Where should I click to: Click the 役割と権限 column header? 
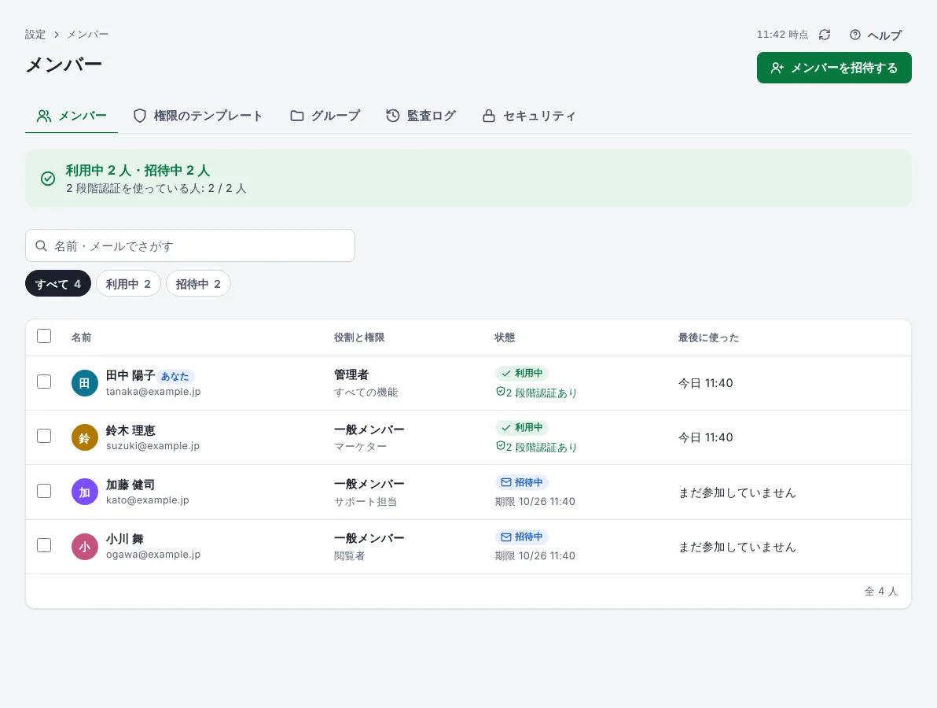[359, 337]
